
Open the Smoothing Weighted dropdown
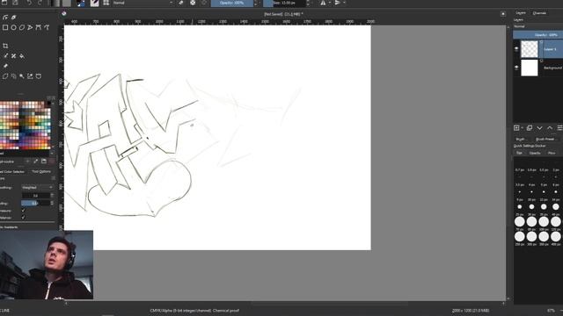(37, 187)
